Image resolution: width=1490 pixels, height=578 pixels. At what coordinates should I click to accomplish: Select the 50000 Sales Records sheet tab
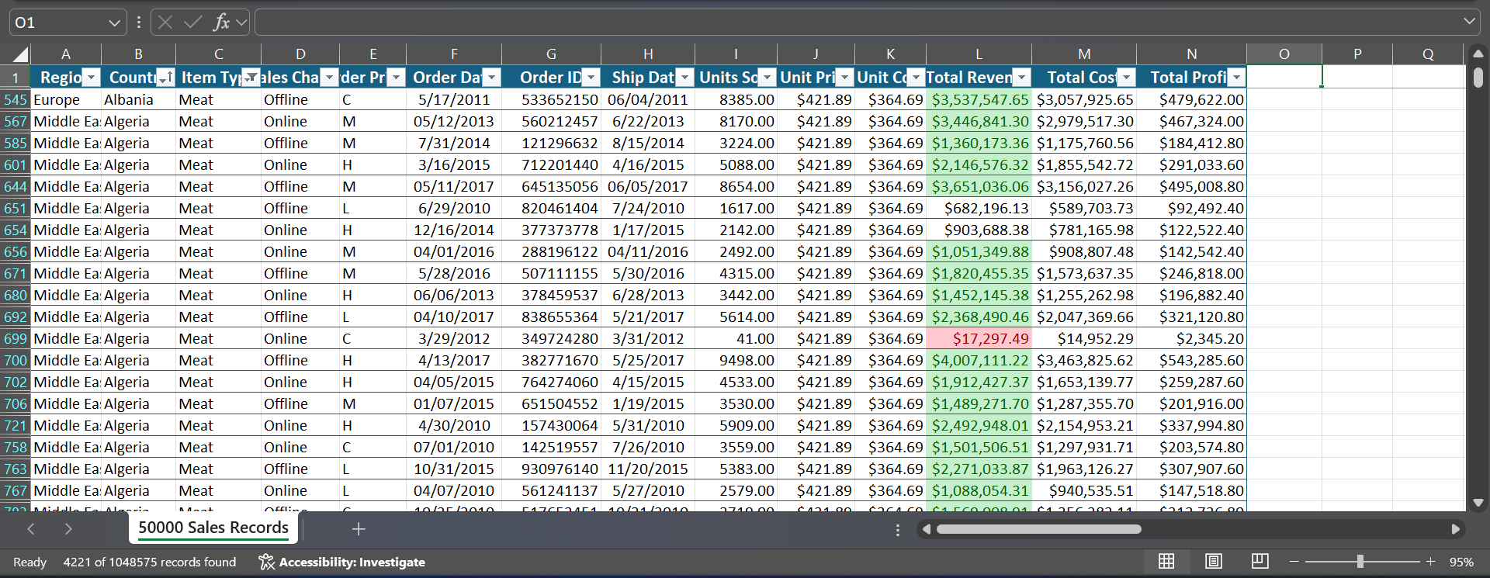pyautogui.click(x=213, y=528)
